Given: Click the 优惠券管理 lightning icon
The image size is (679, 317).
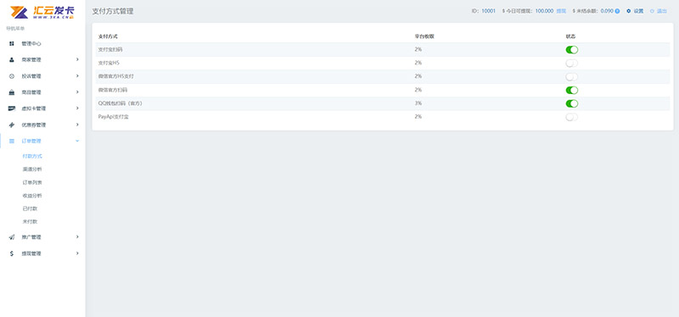Looking at the screenshot, I should point(12,125).
